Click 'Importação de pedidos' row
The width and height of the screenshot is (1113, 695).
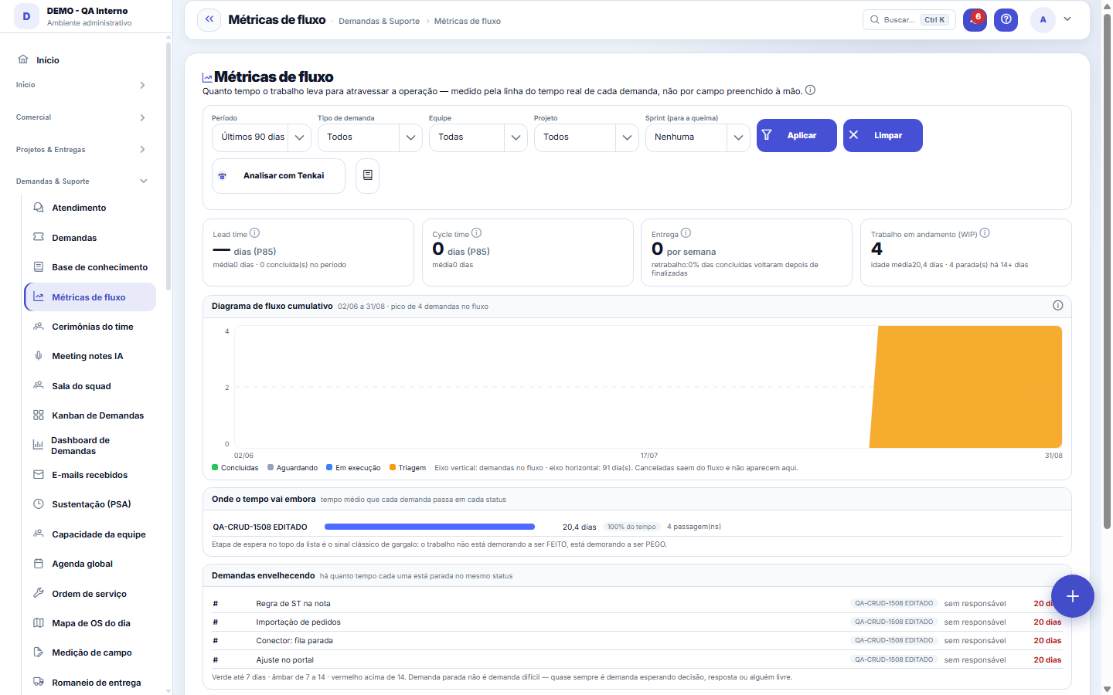(x=637, y=622)
